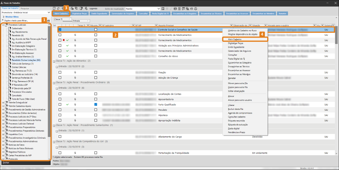The image size is (339, 170).
Task: Click the red flag icon in the table
Action: (x=64, y=40)
